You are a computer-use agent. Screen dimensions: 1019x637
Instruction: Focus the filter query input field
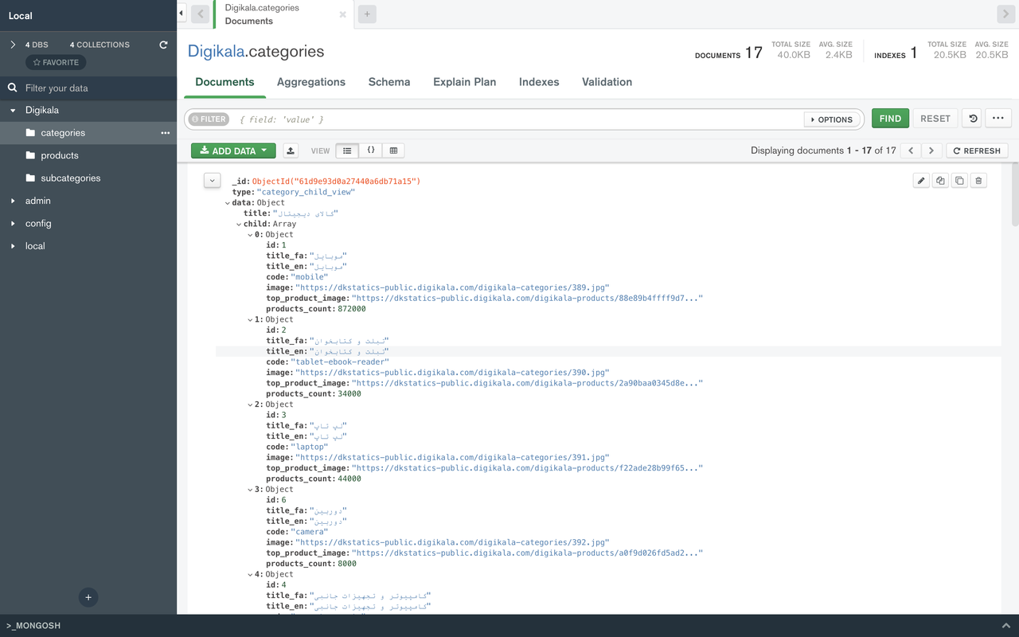coord(517,119)
